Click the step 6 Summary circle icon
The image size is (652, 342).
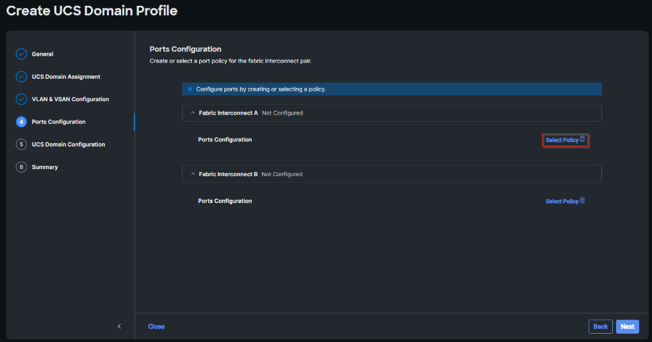click(21, 167)
